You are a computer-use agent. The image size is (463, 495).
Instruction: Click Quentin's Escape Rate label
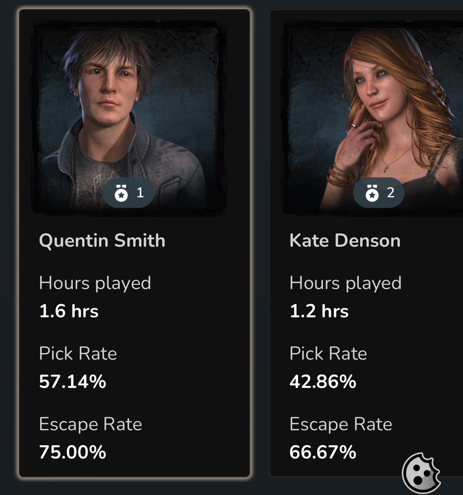(x=90, y=424)
